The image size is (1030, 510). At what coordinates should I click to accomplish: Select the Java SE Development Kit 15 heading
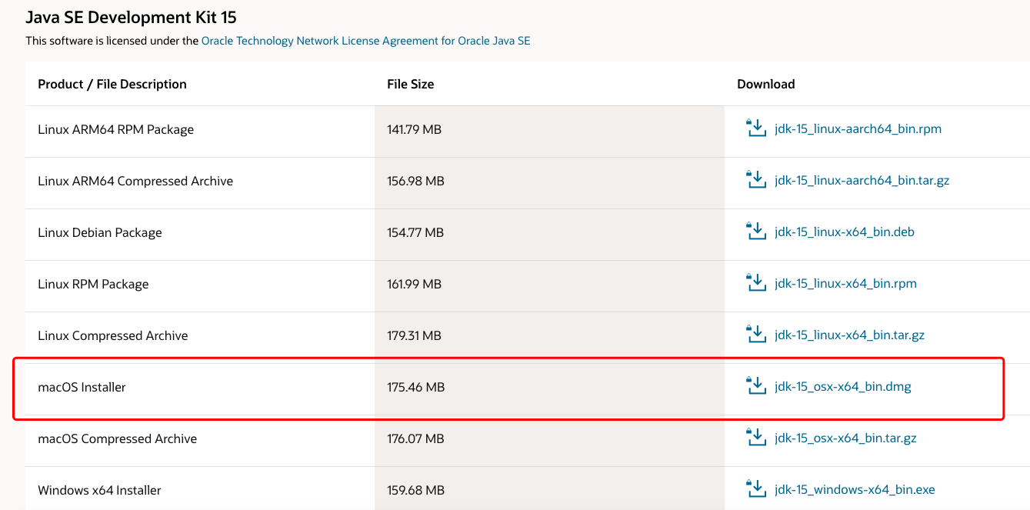pyautogui.click(x=132, y=16)
